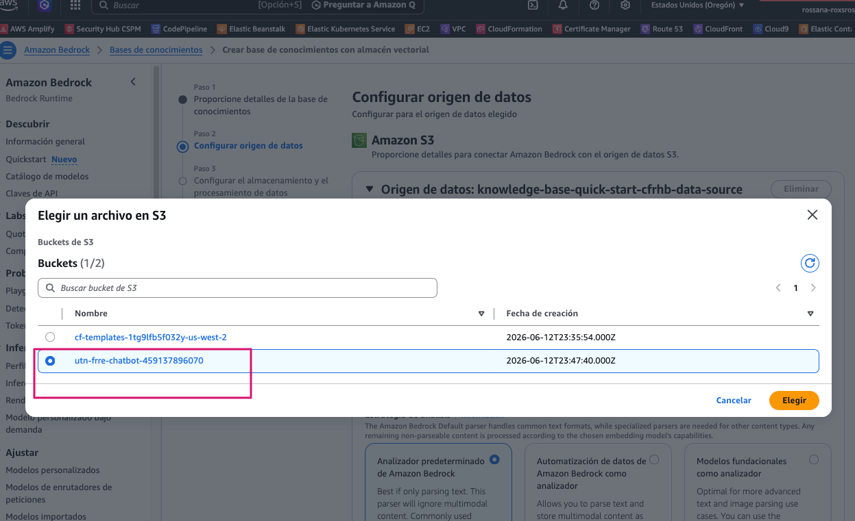Click the Elegir button
Viewport: 855px width, 521px height.
pos(794,401)
